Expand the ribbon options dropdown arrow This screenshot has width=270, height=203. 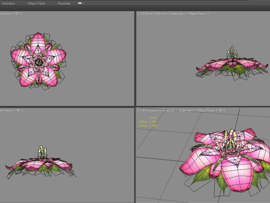point(83,3)
